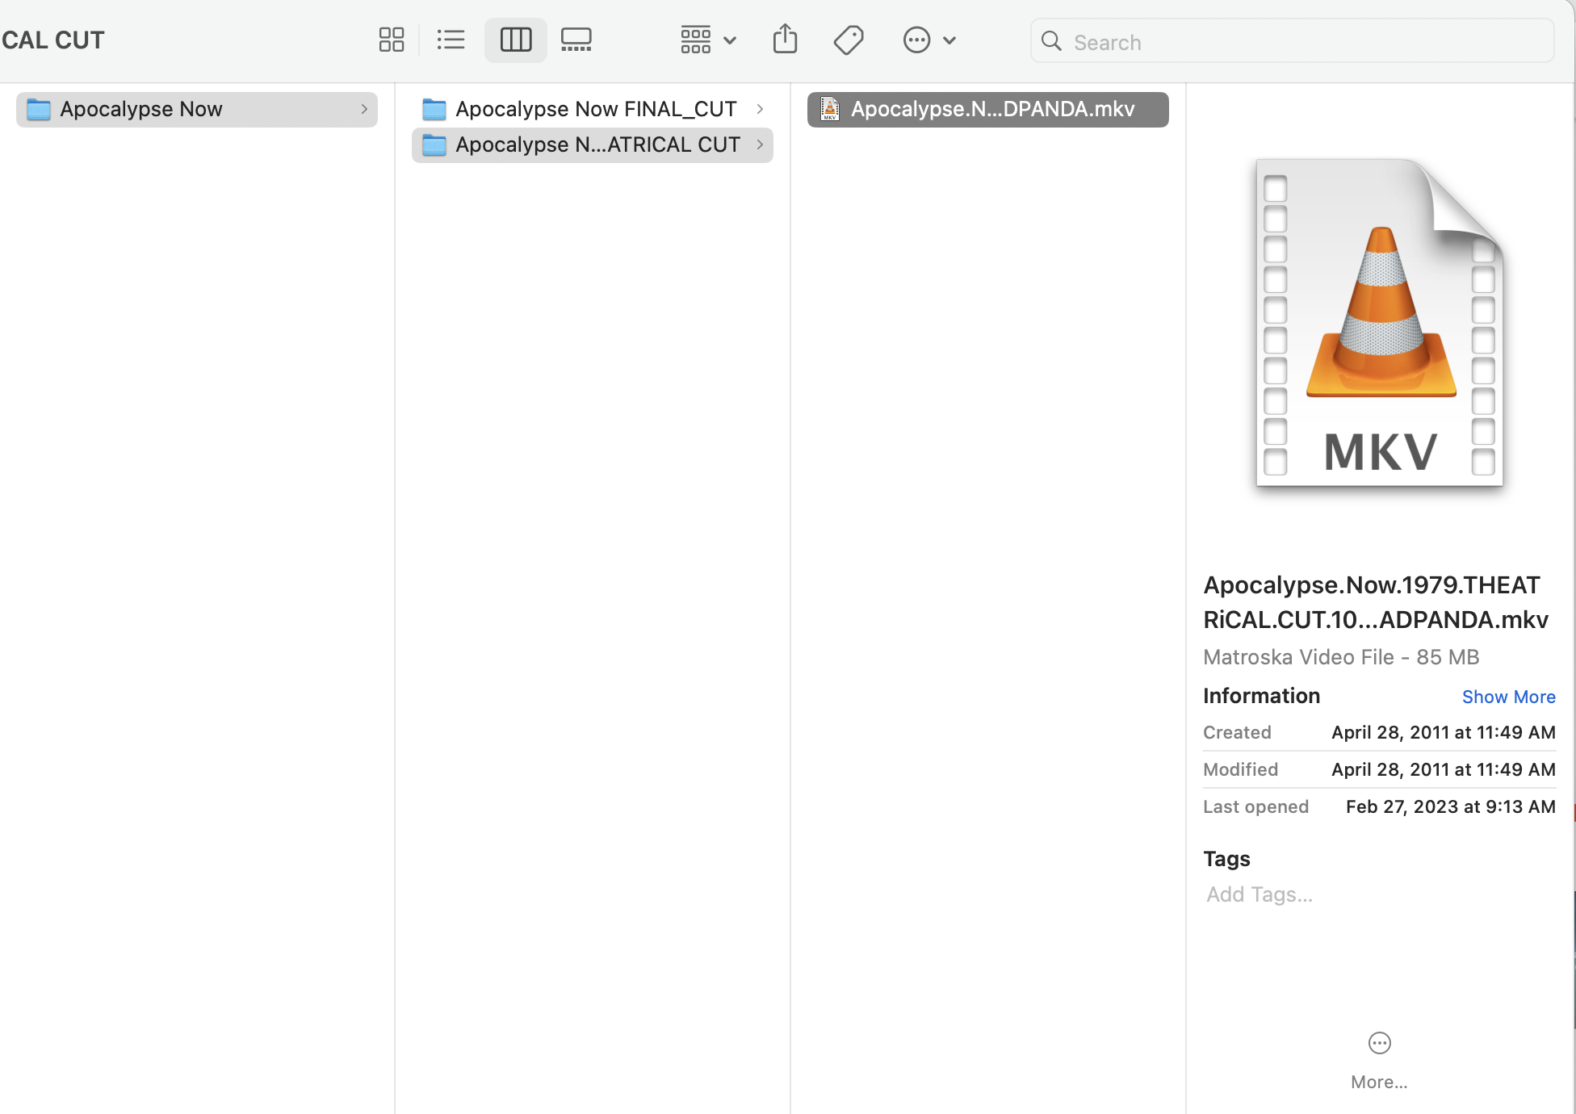Select the column view button

click(x=515, y=40)
